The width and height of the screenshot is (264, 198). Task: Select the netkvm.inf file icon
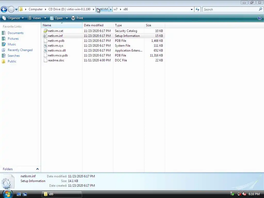[x=45, y=36]
